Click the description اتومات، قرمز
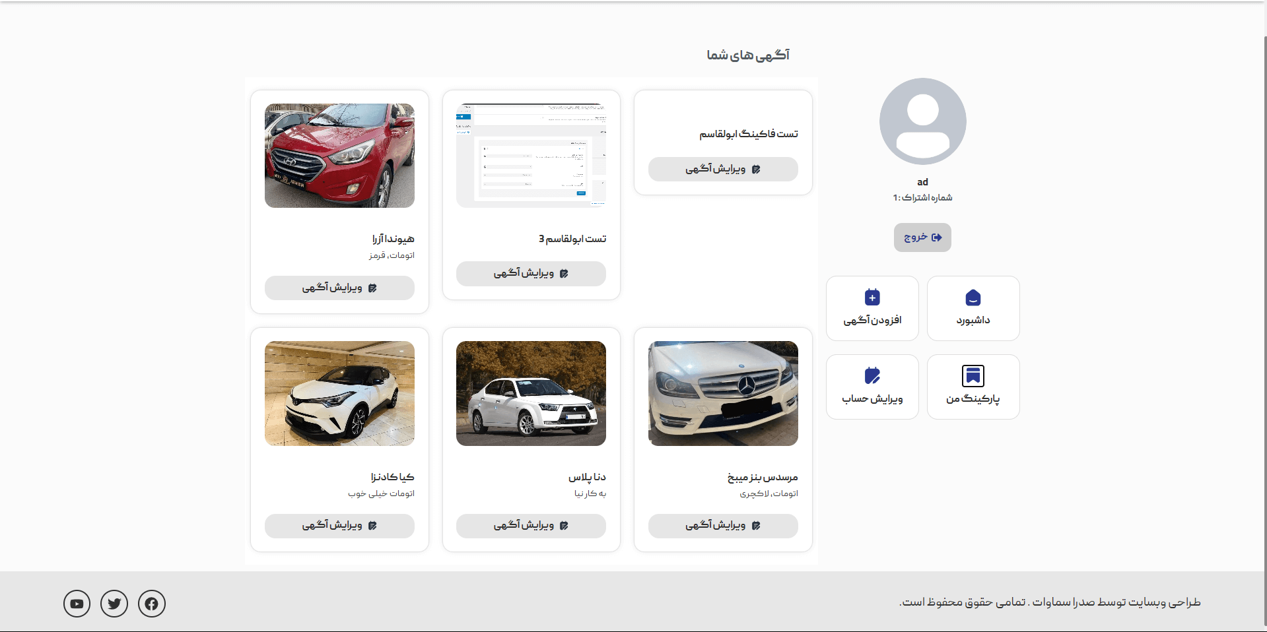Image resolution: width=1267 pixels, height=632 pixels. [x=392, y=255]
